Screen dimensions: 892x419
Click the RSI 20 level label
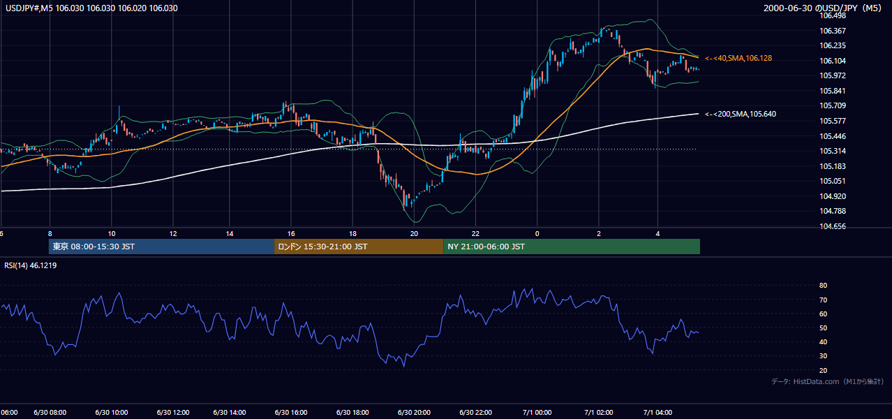click(823, 370)
